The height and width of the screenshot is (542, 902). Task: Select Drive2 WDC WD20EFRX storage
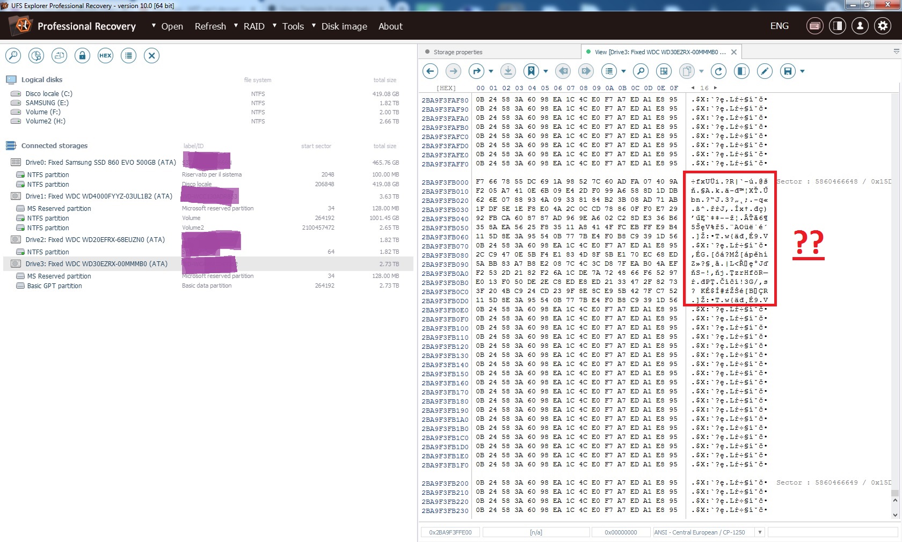pyautogui.click(x=208, y=240)
